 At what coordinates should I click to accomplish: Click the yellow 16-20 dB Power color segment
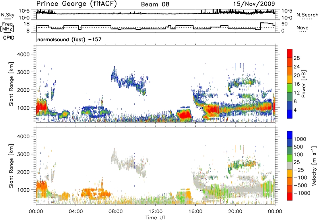[290, 79]
